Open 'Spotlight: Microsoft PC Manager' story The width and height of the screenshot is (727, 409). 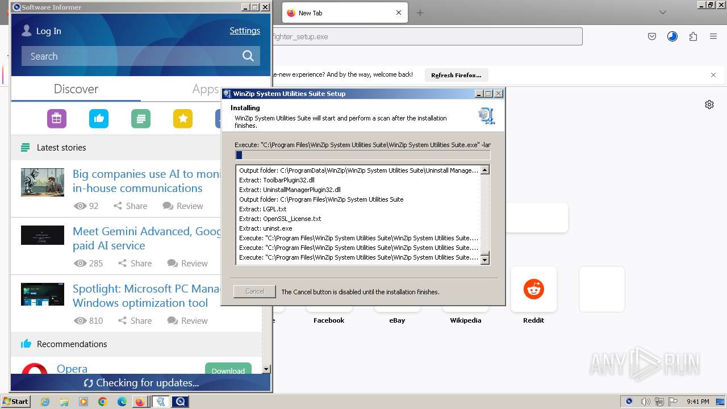point(147,296)
